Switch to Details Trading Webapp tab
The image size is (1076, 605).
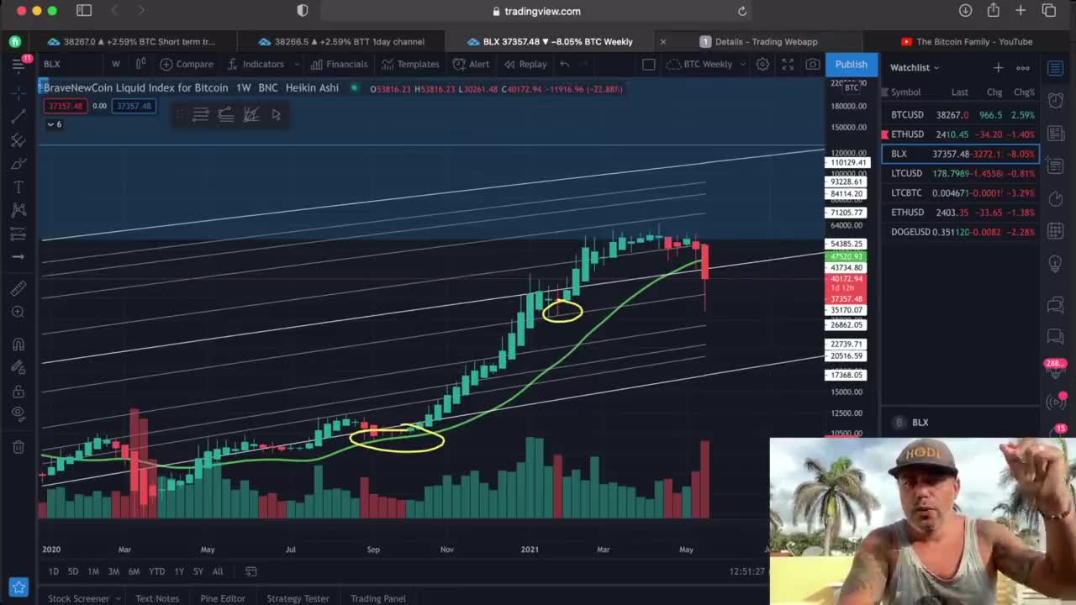pyautogui.click(x=759, y=41)
